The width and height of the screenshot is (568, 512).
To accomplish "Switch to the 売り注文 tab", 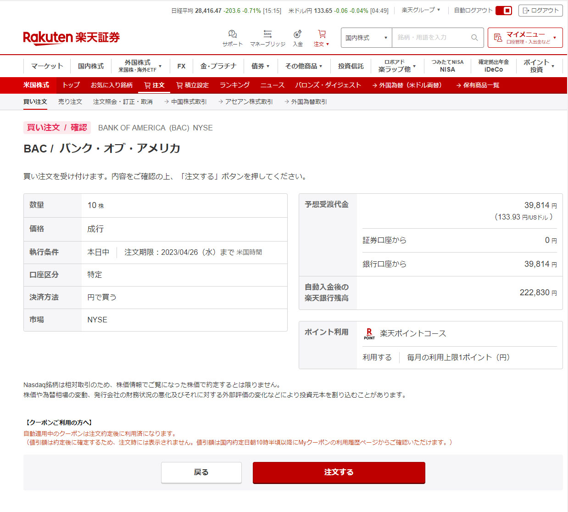I will click(70, 102).
